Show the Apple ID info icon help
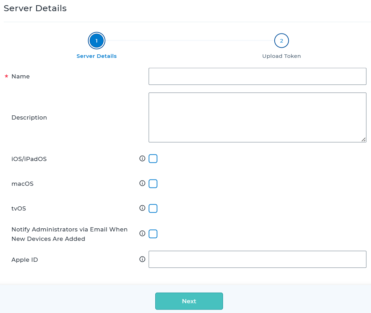The width and height of the screenshot is (371, 313). click(142, 259)
